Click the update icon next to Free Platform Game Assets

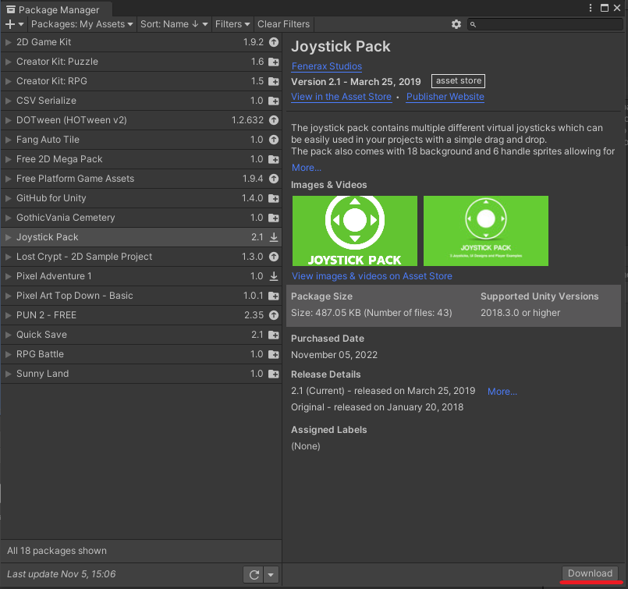coord(275,179)
